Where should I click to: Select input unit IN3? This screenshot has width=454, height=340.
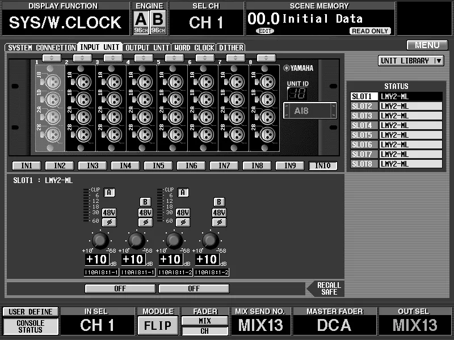coord(93,165)
